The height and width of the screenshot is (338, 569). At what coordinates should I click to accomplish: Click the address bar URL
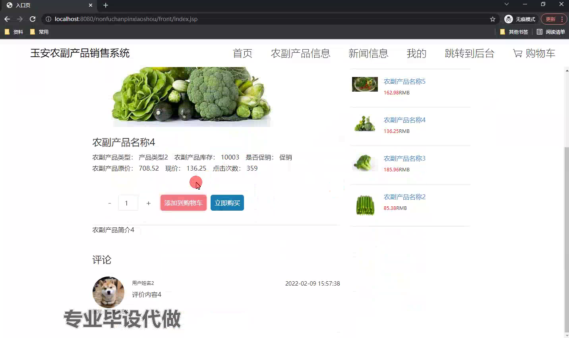coord(126,19)
